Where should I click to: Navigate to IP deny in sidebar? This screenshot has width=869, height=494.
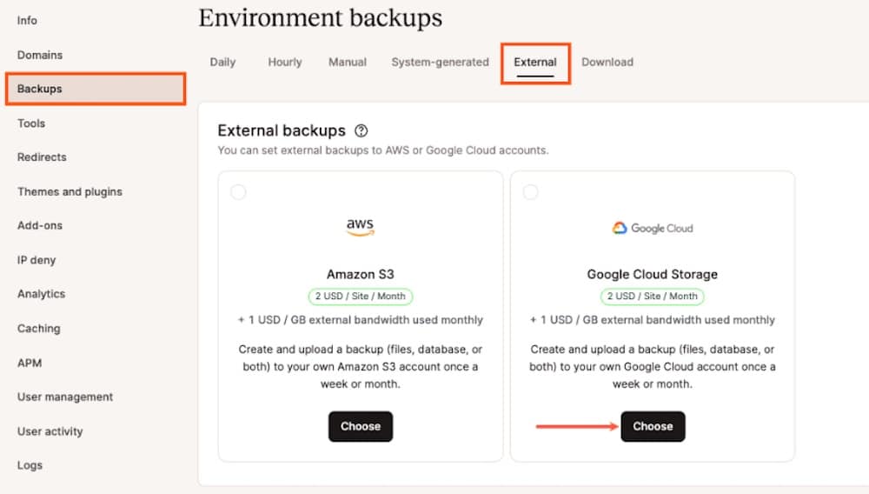[36, 260]
